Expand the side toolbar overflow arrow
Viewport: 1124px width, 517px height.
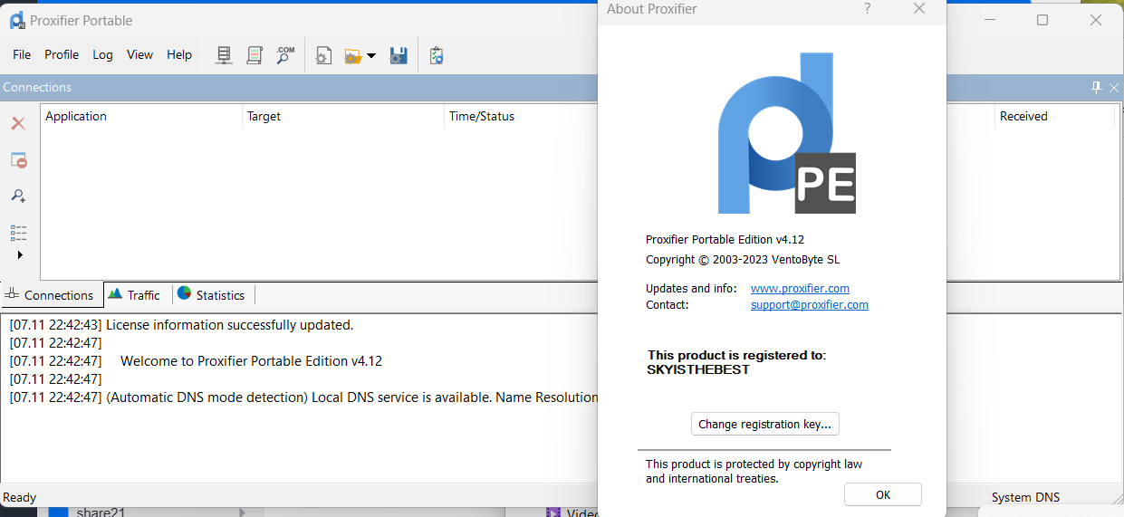(20, 255)
